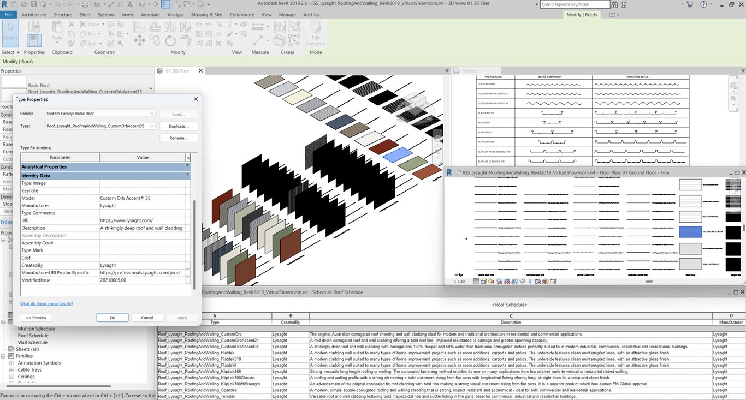
Task: Select the Modify tool in the ribbon
Action: [x=10, y=34]
